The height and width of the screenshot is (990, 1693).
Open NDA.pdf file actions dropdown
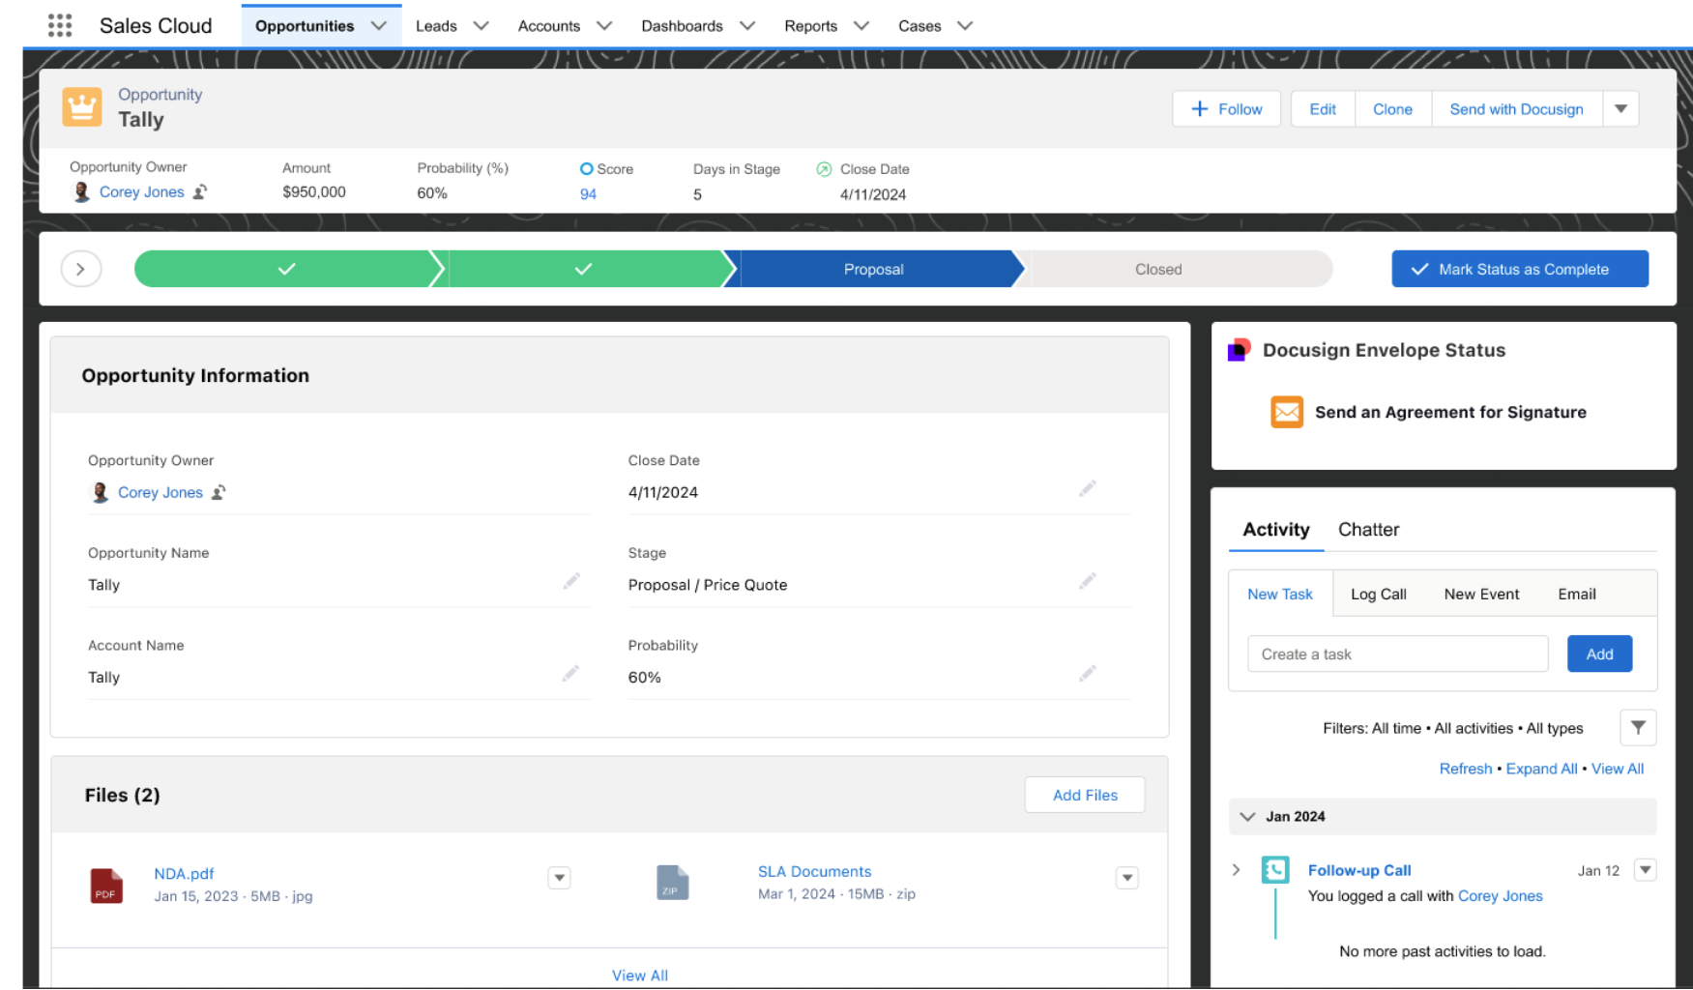[559, 878]
